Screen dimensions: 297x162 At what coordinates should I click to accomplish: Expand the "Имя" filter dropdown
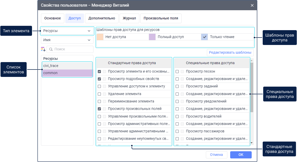tap(67, 40)
